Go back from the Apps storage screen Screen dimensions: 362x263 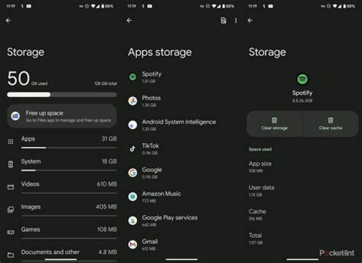tap(129, 21)
